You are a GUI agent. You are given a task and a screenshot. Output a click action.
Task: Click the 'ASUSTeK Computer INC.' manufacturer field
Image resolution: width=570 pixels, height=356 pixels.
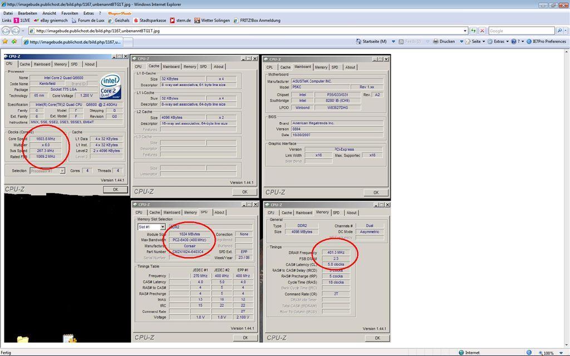pyautogui.click(x=337, y=81)
